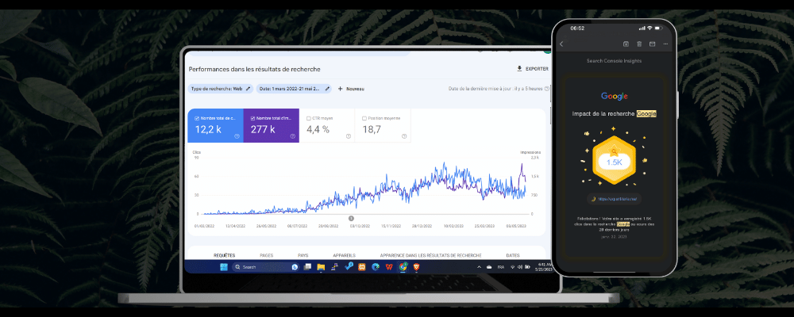Image resolution: width=794 pixels, height=317 pixels.
Task: Enable the 'CTR moyen' checkbox
Action: 309,118
